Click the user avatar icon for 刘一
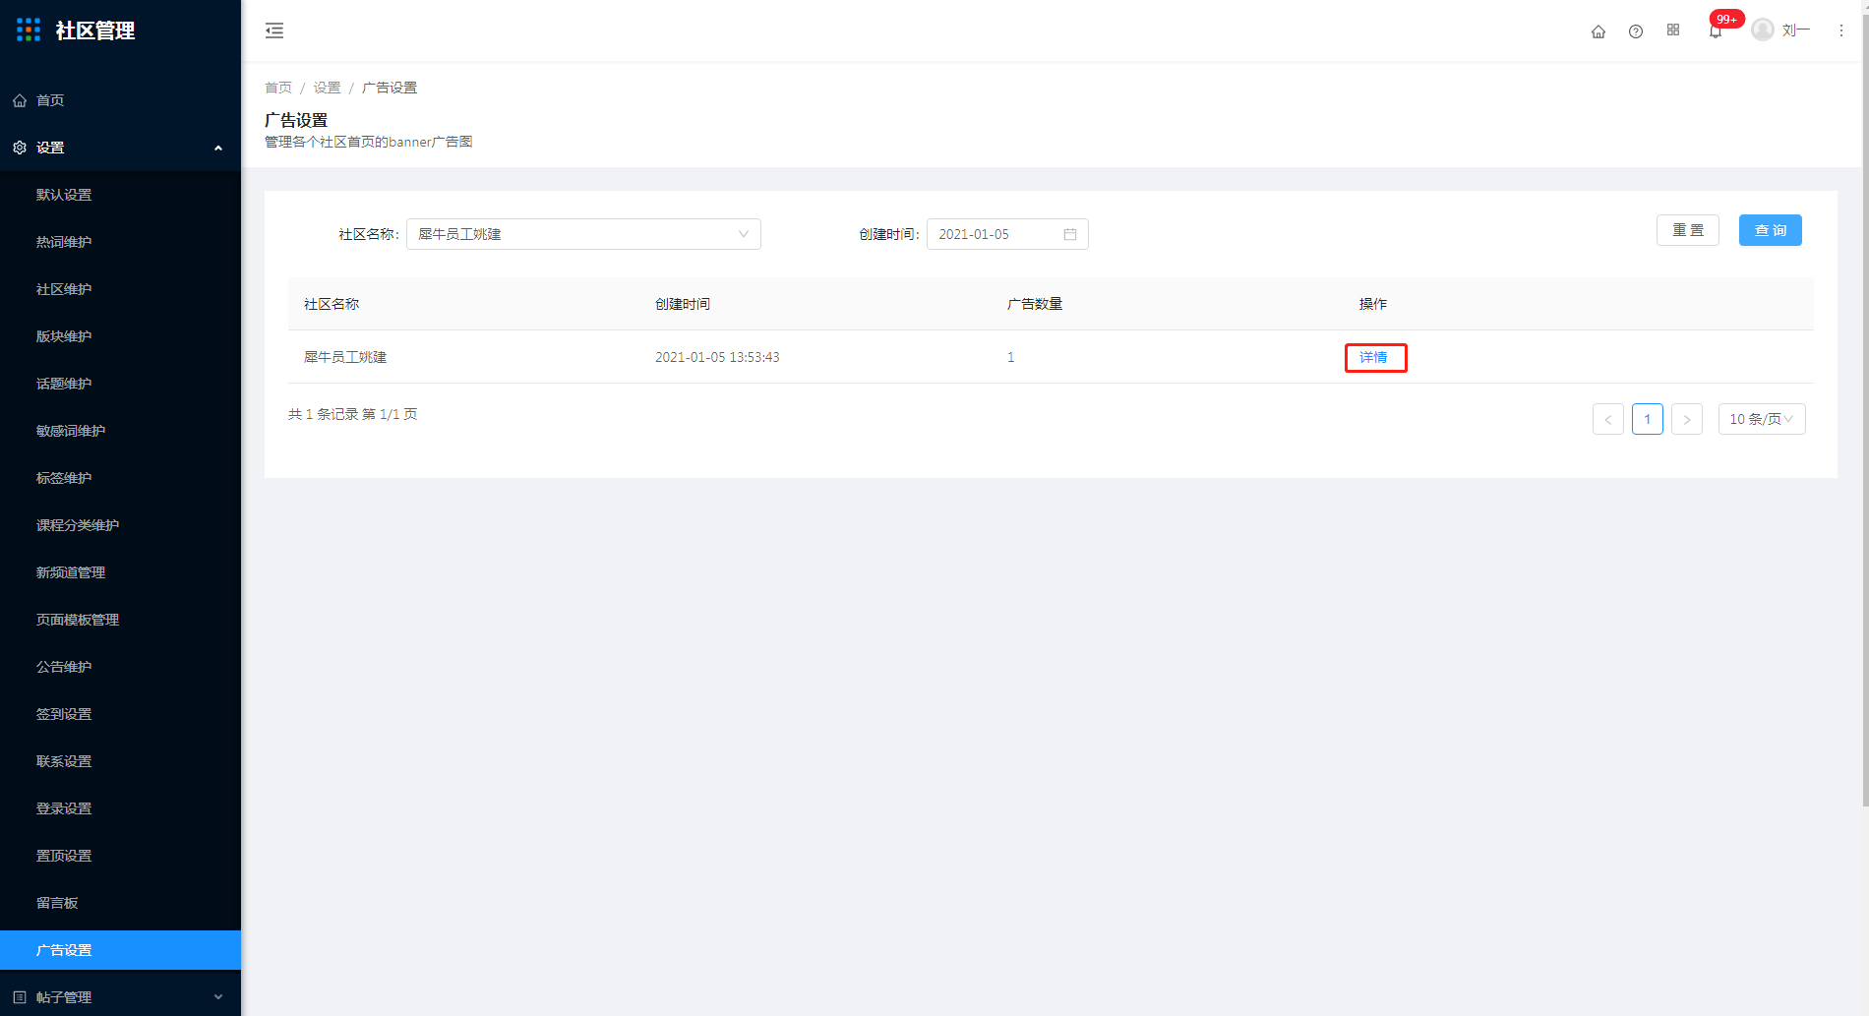This screenshot has height=1016, width=1869. pos(1763,30)
